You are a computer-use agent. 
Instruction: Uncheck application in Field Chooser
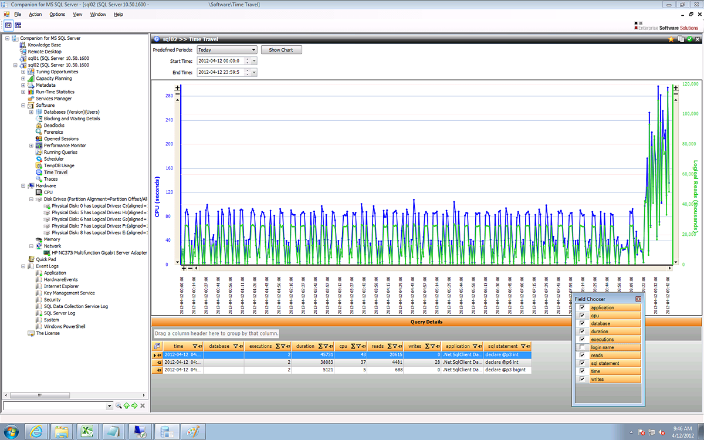point(582,307)
